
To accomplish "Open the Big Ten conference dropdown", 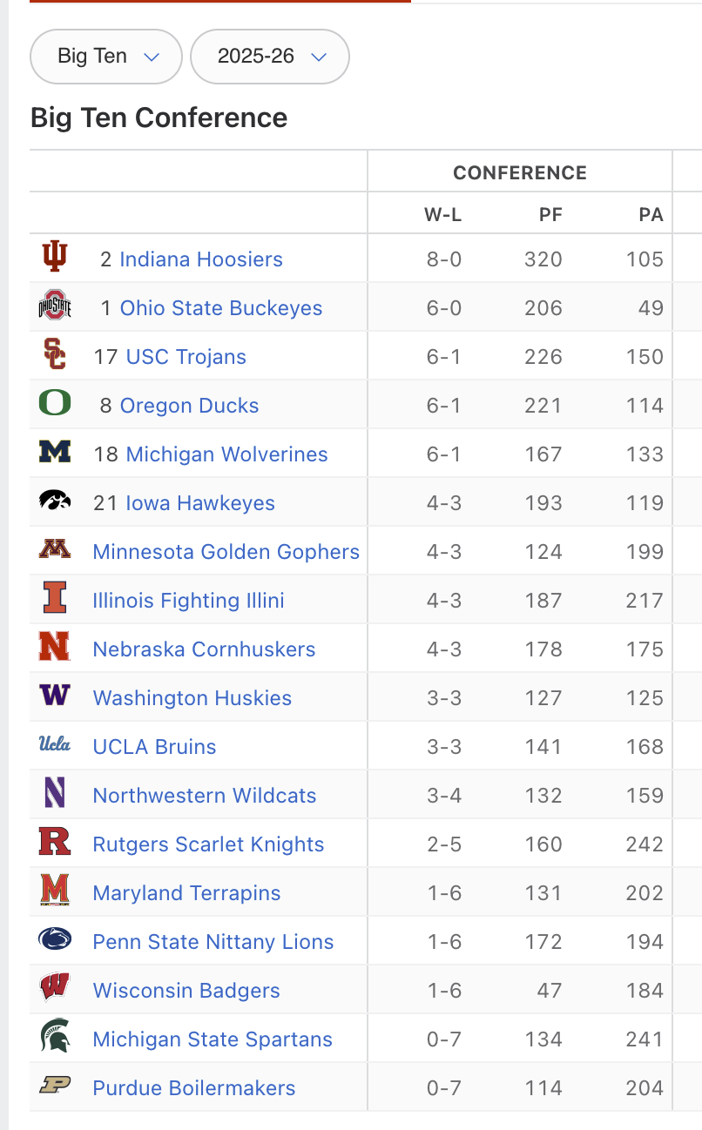I will (x=106, y=57).
